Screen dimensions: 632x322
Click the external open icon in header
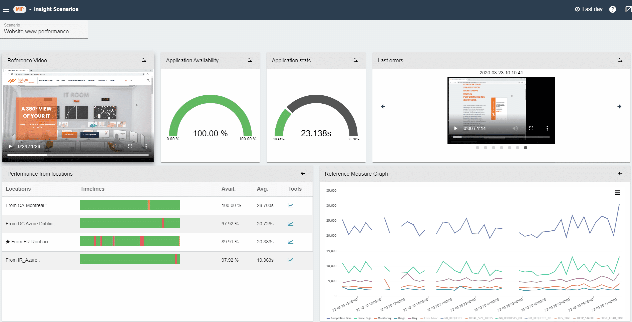coord(628,9)
